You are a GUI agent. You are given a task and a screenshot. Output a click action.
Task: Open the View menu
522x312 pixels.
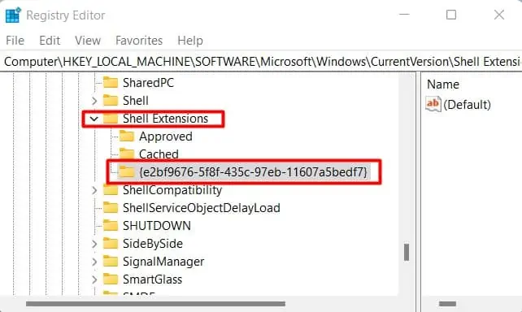click(x=88, y=41)
